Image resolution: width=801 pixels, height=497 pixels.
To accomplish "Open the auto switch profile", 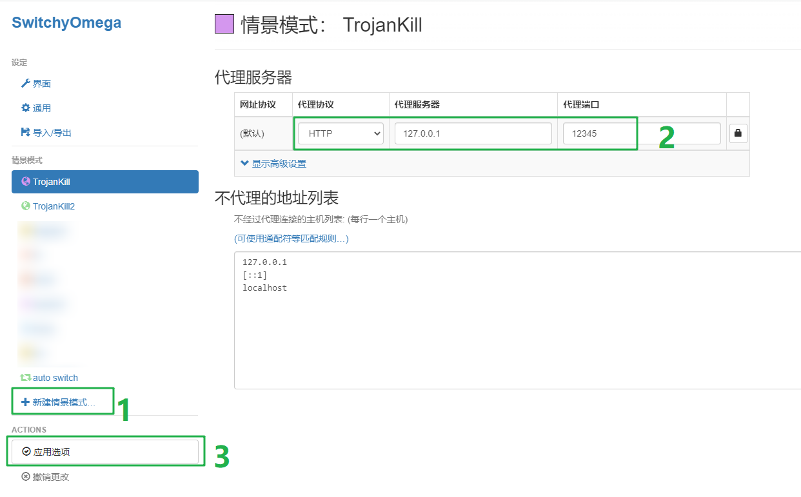I will pos(50,378).
